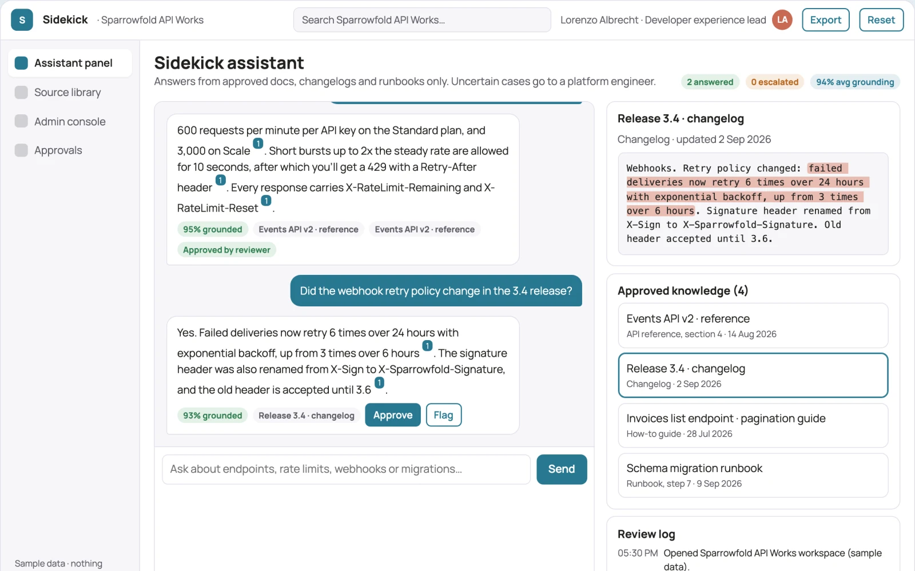
Task: Open the Assistant panel menu item
Action: tap(70, 63)
